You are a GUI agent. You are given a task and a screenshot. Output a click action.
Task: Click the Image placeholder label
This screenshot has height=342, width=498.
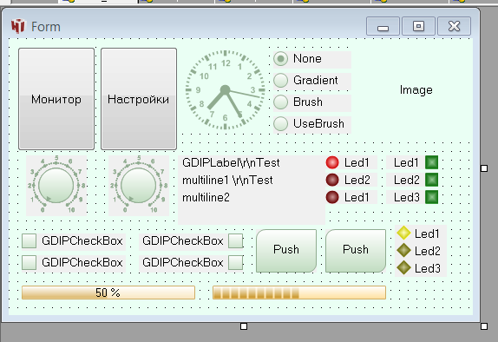point(416,90)
